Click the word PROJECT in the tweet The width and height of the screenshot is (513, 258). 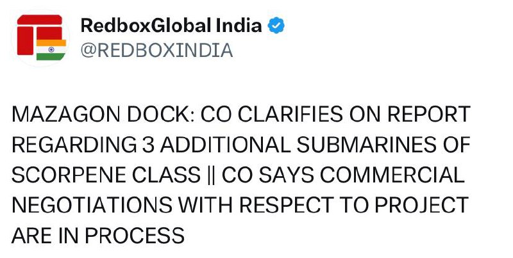[422, 205]
